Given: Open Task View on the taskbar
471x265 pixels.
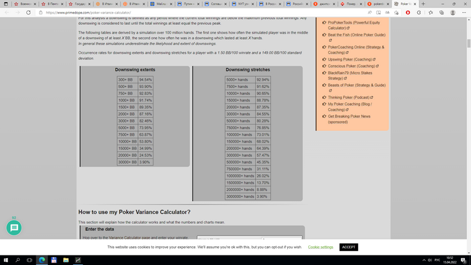Looking at the screenshot, I should [x=30, y=260].
